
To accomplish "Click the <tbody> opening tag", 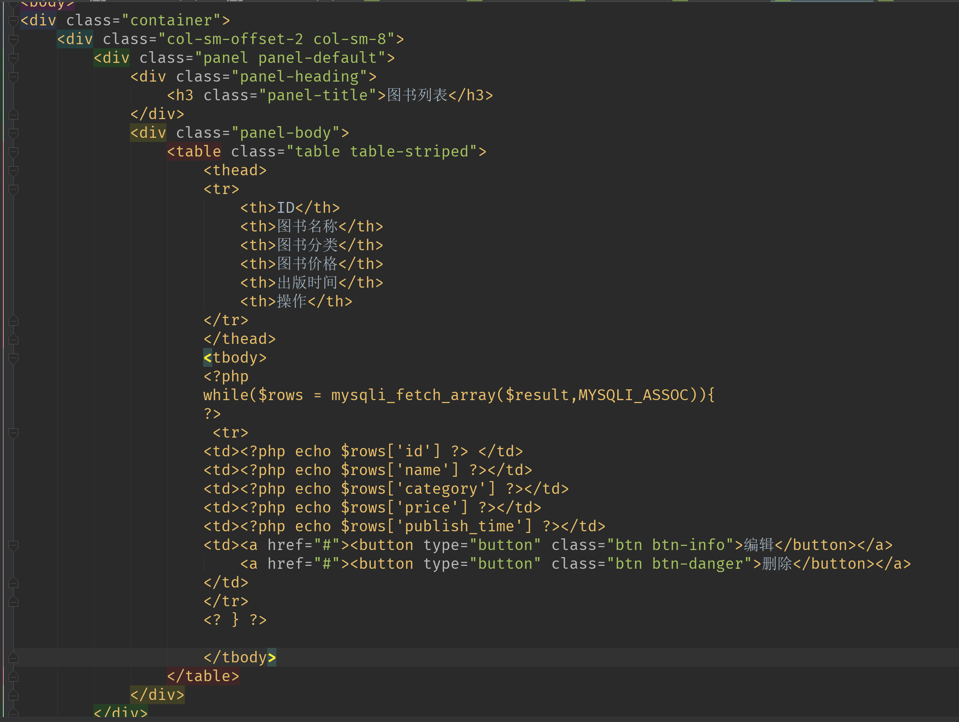I will (x=235, y=357).
